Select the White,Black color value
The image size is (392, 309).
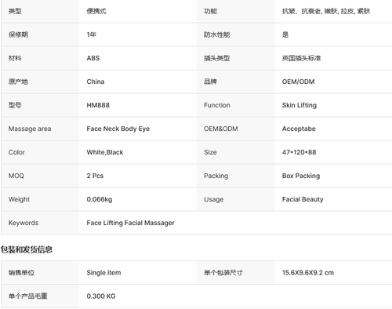click(x=105, y=152)
